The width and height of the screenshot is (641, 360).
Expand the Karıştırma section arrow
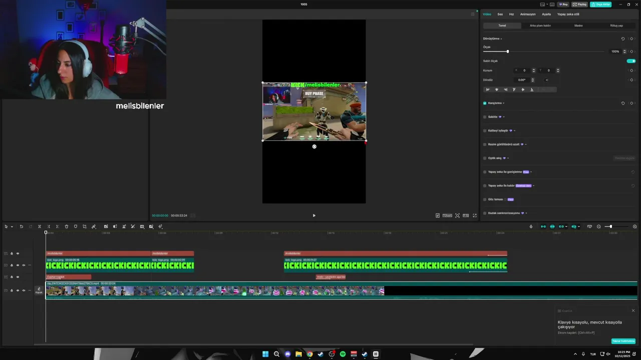pos(503,103)
